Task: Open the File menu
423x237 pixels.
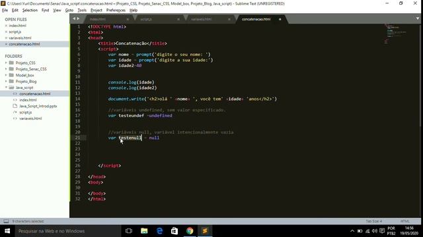Action: click(5, 11)
